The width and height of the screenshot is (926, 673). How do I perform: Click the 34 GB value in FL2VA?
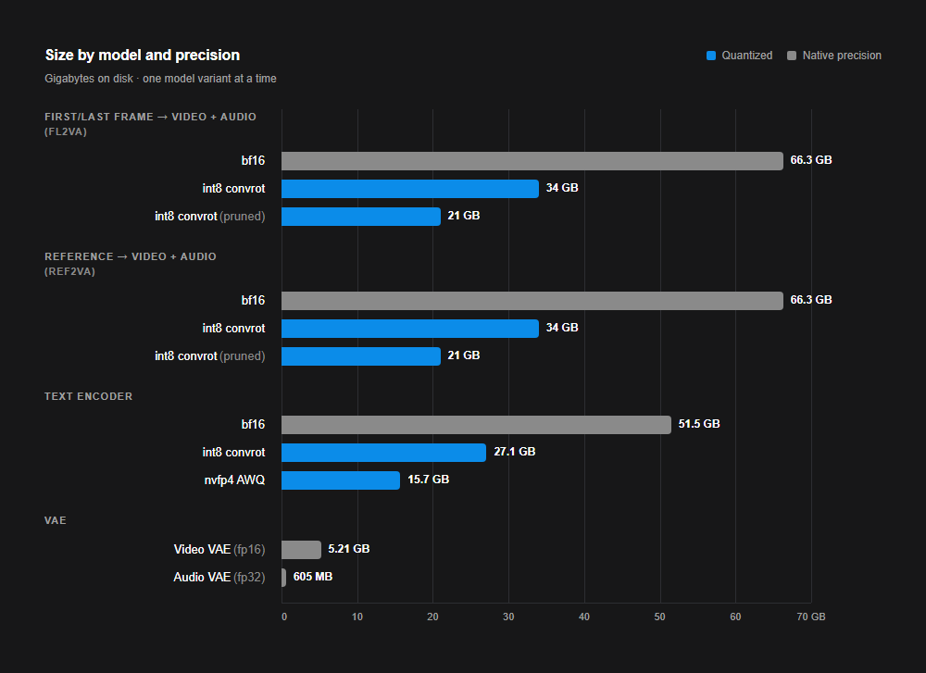click(x=562, y=188)
